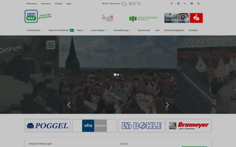This screenshot has height=147, width=236.
Task: Open the Facebook page icon
Action: click(x=171, y=4)
